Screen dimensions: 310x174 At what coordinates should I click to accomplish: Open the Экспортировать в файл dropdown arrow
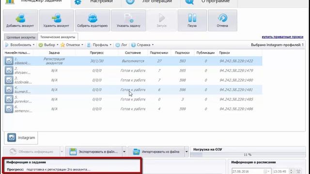click(x=124, y=152)
